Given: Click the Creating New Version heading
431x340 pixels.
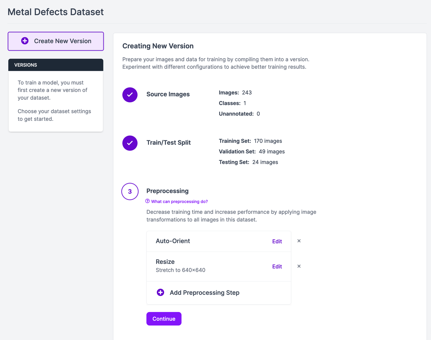Looking at the screenshot, I should coord(158,46).
